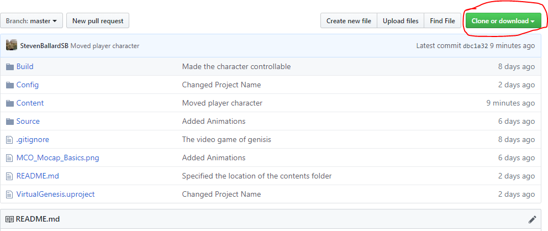Screen dimensions: 548x231
Task: Open MCO_Mocap_Basics.png row commit 'Added Animations'
Action: (214, 158)
